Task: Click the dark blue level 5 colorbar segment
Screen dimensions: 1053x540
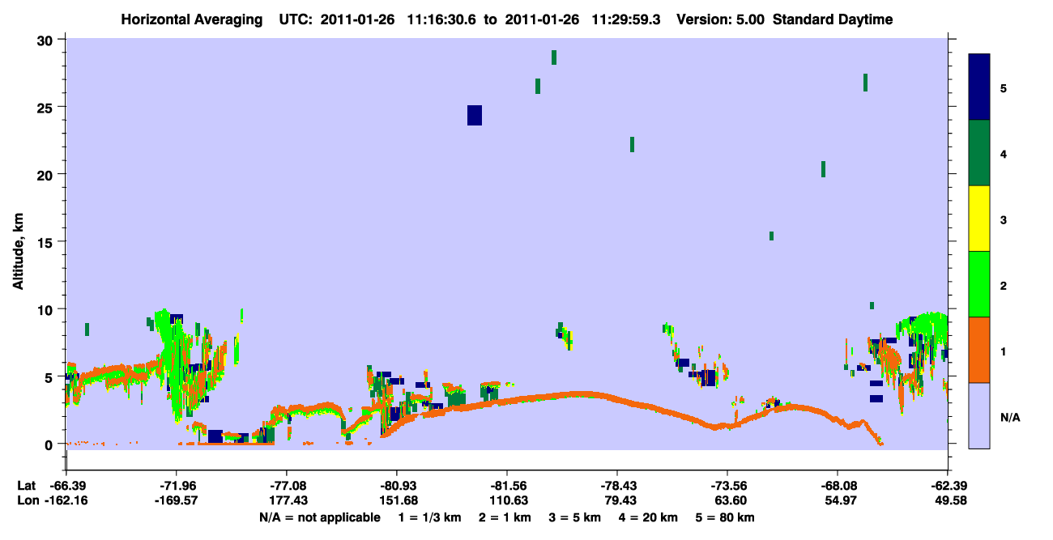Action: coord(979,87)
